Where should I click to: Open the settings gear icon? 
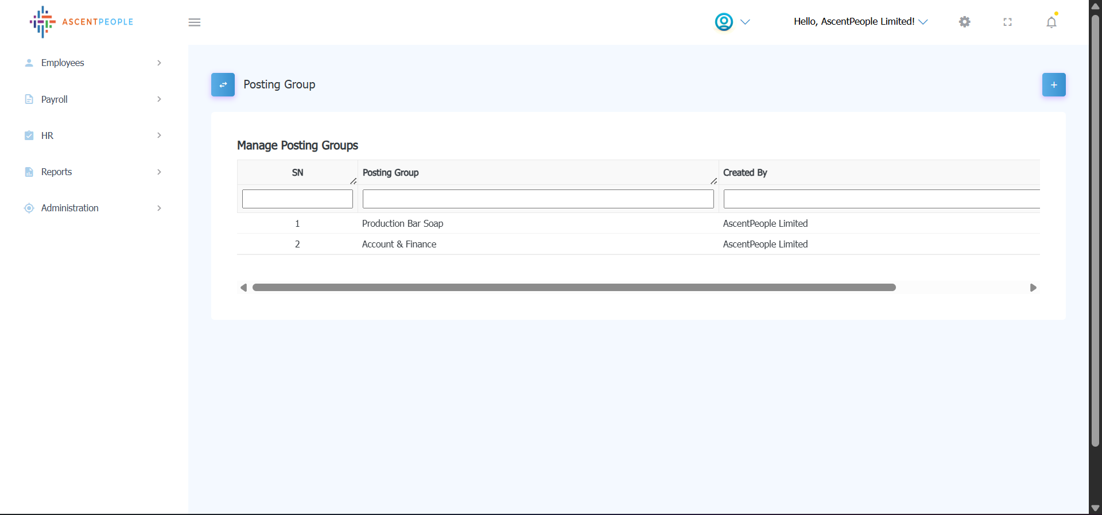pos(964,22)
